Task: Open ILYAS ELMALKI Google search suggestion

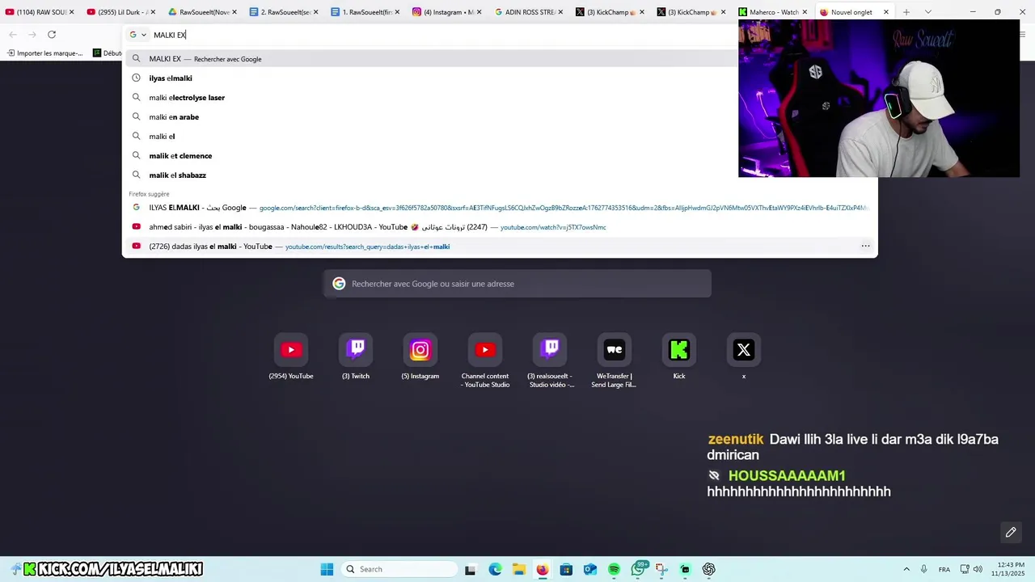Action: coord(500,208)
